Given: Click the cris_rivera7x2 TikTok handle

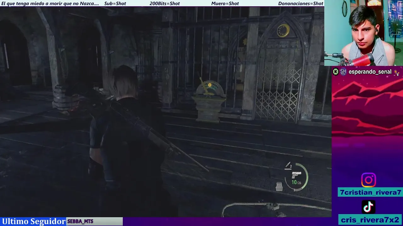Looking at the screenshot, I should tap(370, 220).
